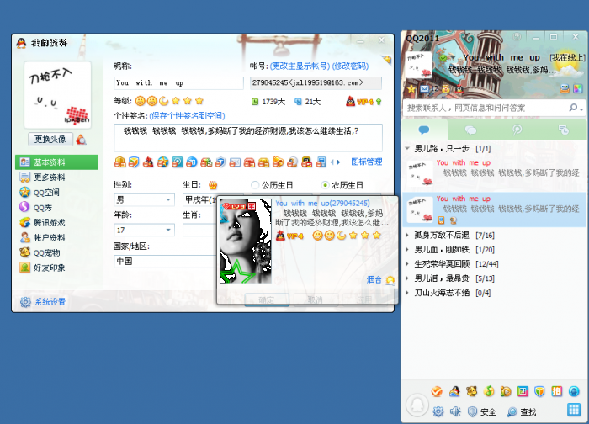The width and height of the screenshot is (589, 424).
Task: Expand the 男儿泪，最晶贵 group
Action: (x=407, y=278)
